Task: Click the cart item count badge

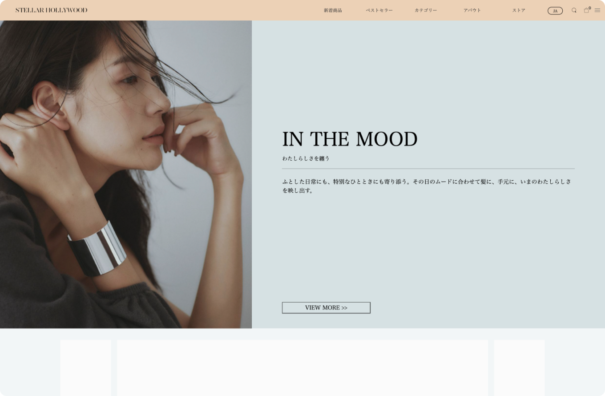Action: (590, 8)
